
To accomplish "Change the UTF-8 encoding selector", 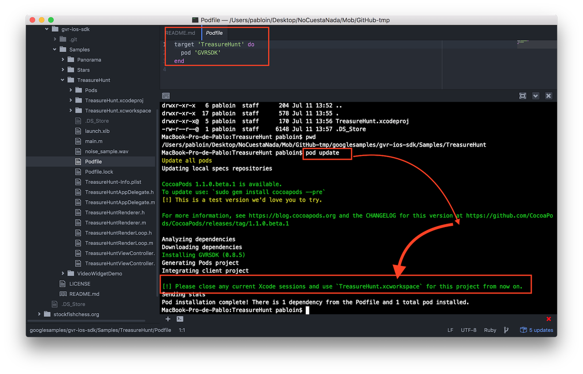I will click(469, 330).
